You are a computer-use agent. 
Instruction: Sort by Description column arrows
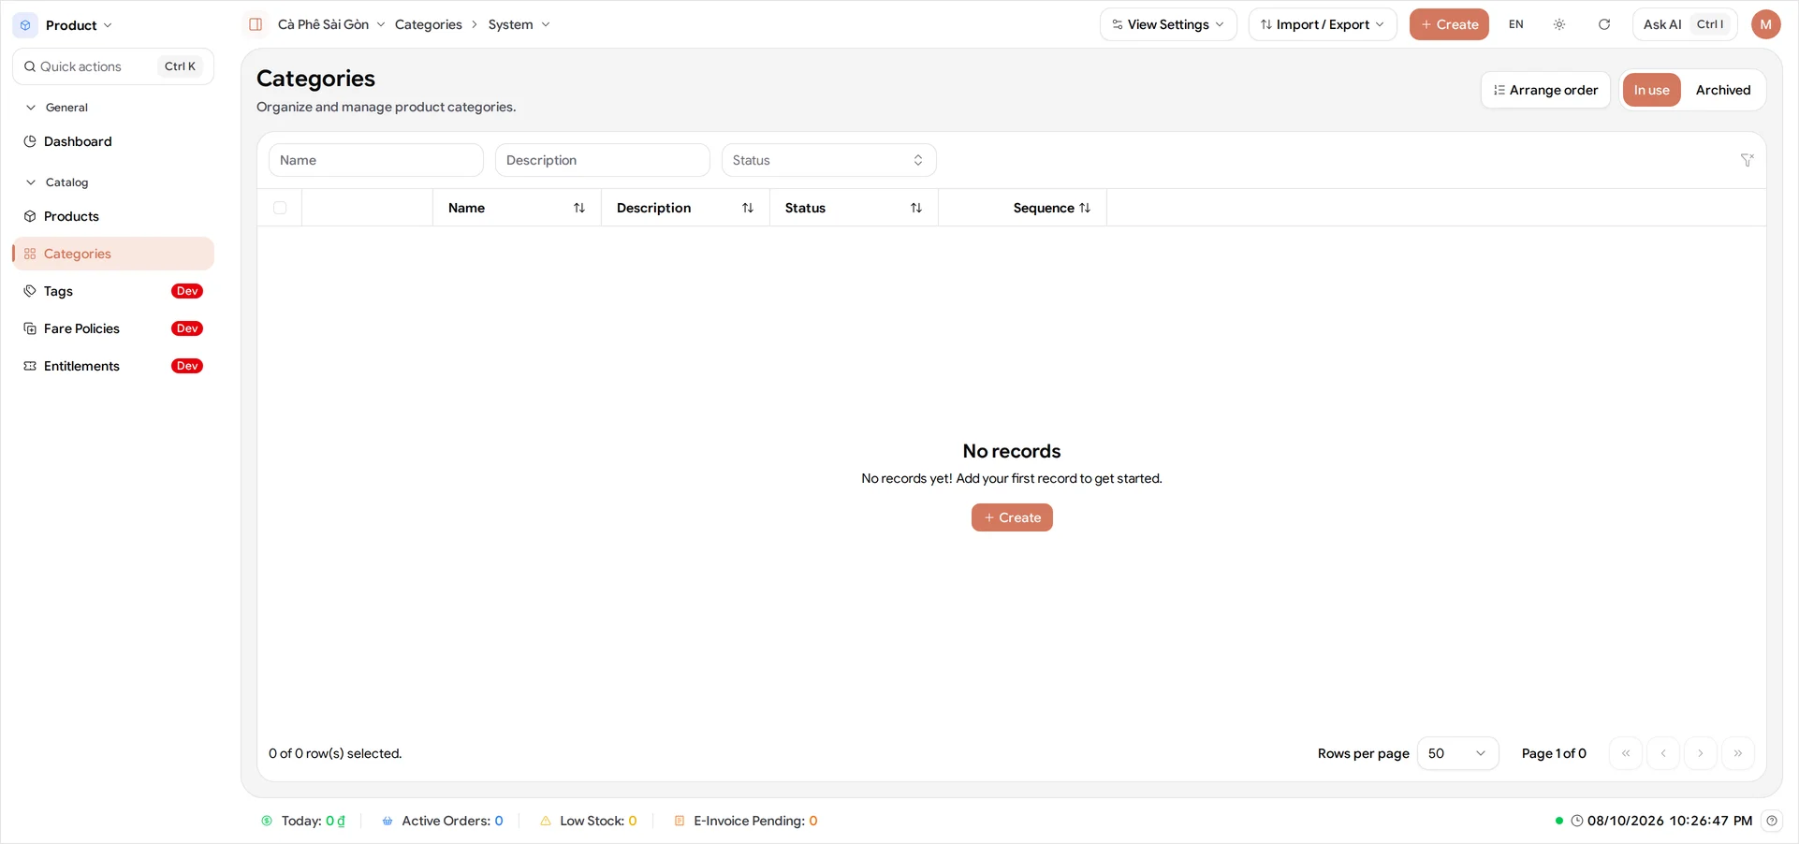point(748,208)
